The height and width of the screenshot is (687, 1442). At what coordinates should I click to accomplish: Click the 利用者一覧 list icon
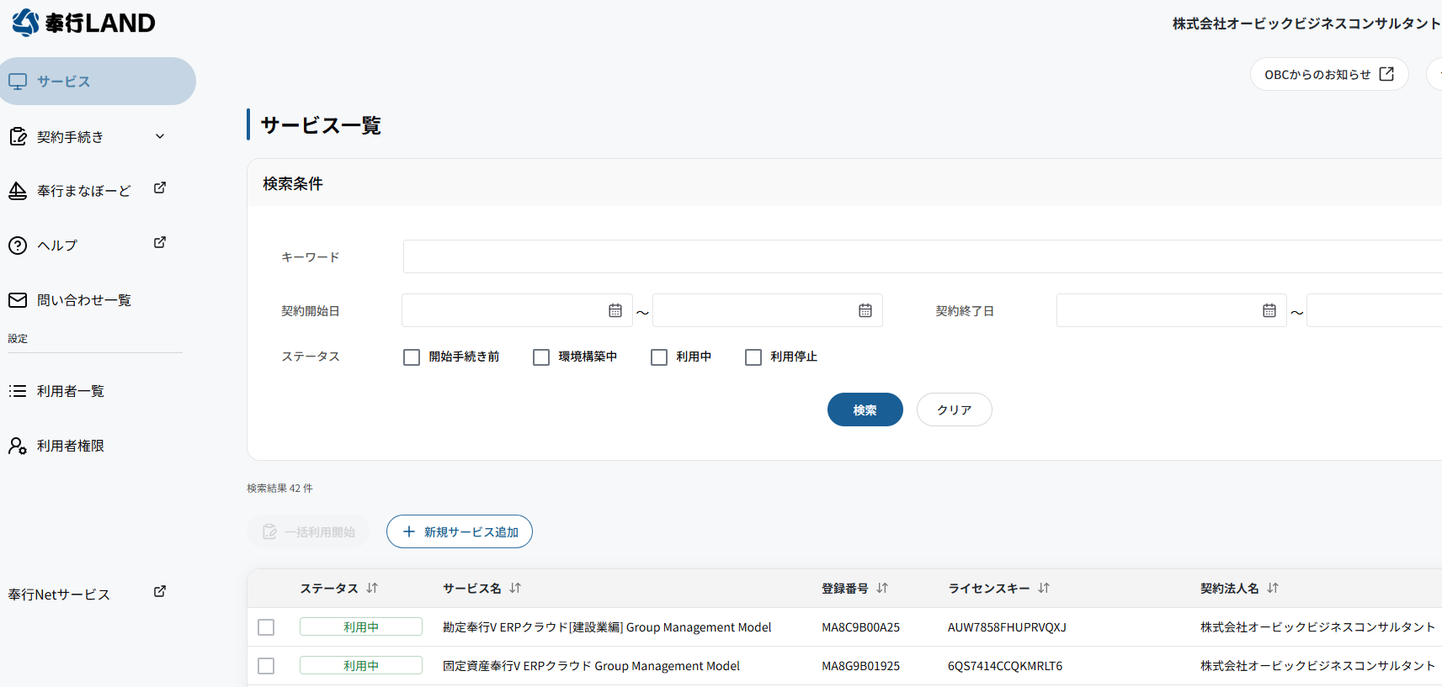click(18, 391)
